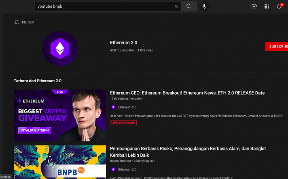
Task: Open the Ethereum CEO Breakout video title
Action: click(187, 93)
